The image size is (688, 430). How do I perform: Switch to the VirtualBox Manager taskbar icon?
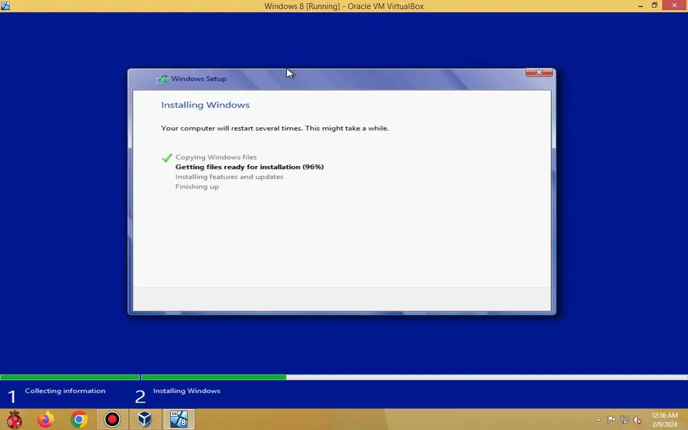145,419
